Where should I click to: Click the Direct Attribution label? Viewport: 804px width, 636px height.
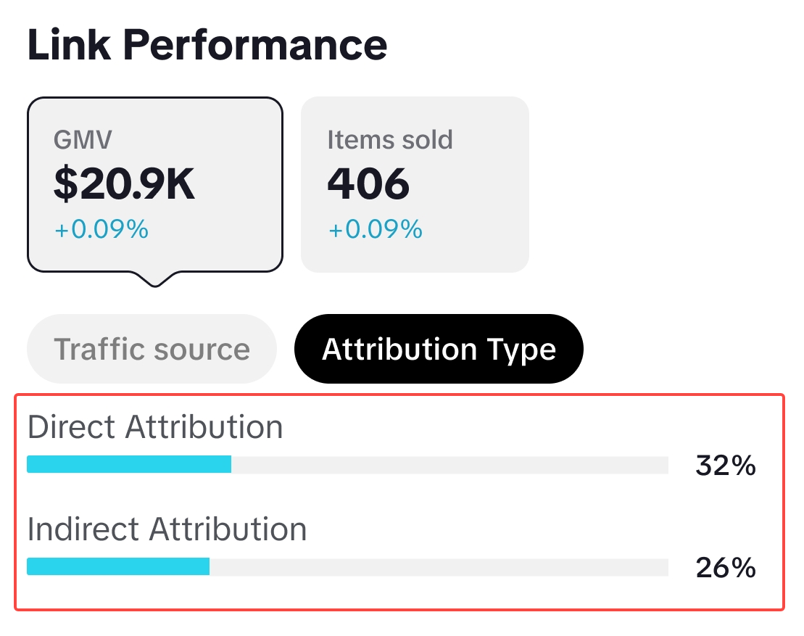point(155,427)
